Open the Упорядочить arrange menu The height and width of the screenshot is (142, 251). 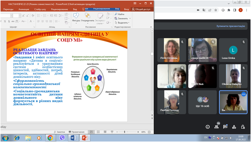coord(88,18)
